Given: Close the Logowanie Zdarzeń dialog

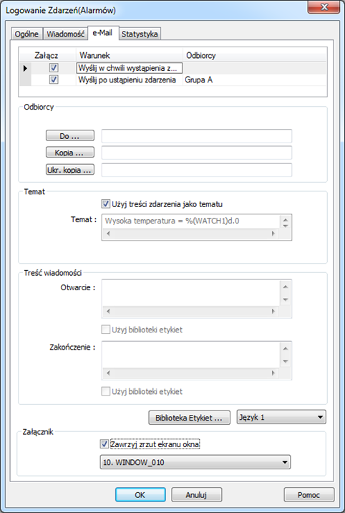Looking at the screenshot, I should (324, 6).
